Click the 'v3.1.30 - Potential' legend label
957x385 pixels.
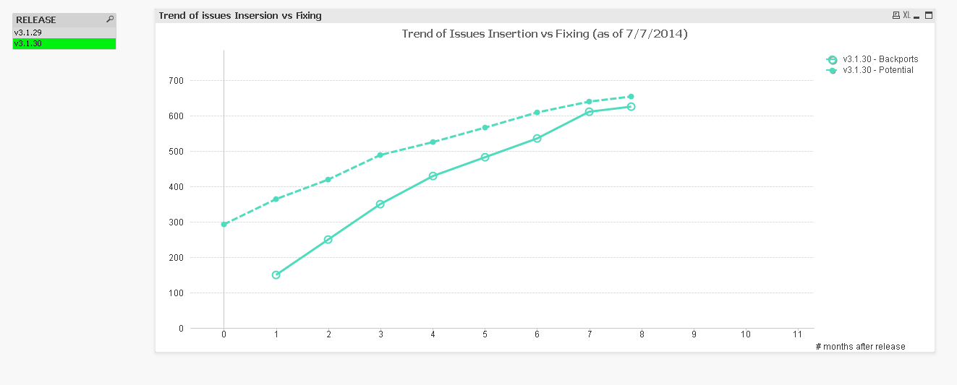coord(878,70)
